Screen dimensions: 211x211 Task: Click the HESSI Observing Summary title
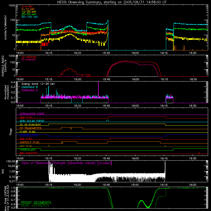tap(112, 2)
